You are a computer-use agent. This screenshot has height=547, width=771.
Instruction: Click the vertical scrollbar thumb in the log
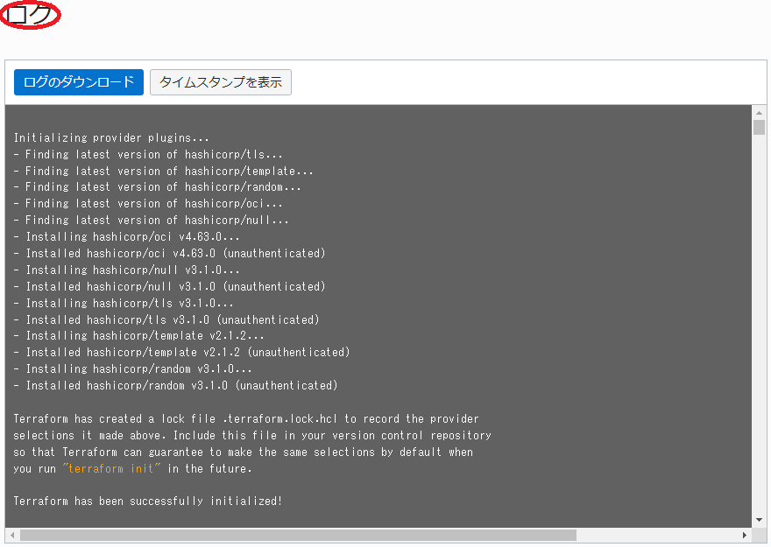pyautogui.click(x=759, y=128)
